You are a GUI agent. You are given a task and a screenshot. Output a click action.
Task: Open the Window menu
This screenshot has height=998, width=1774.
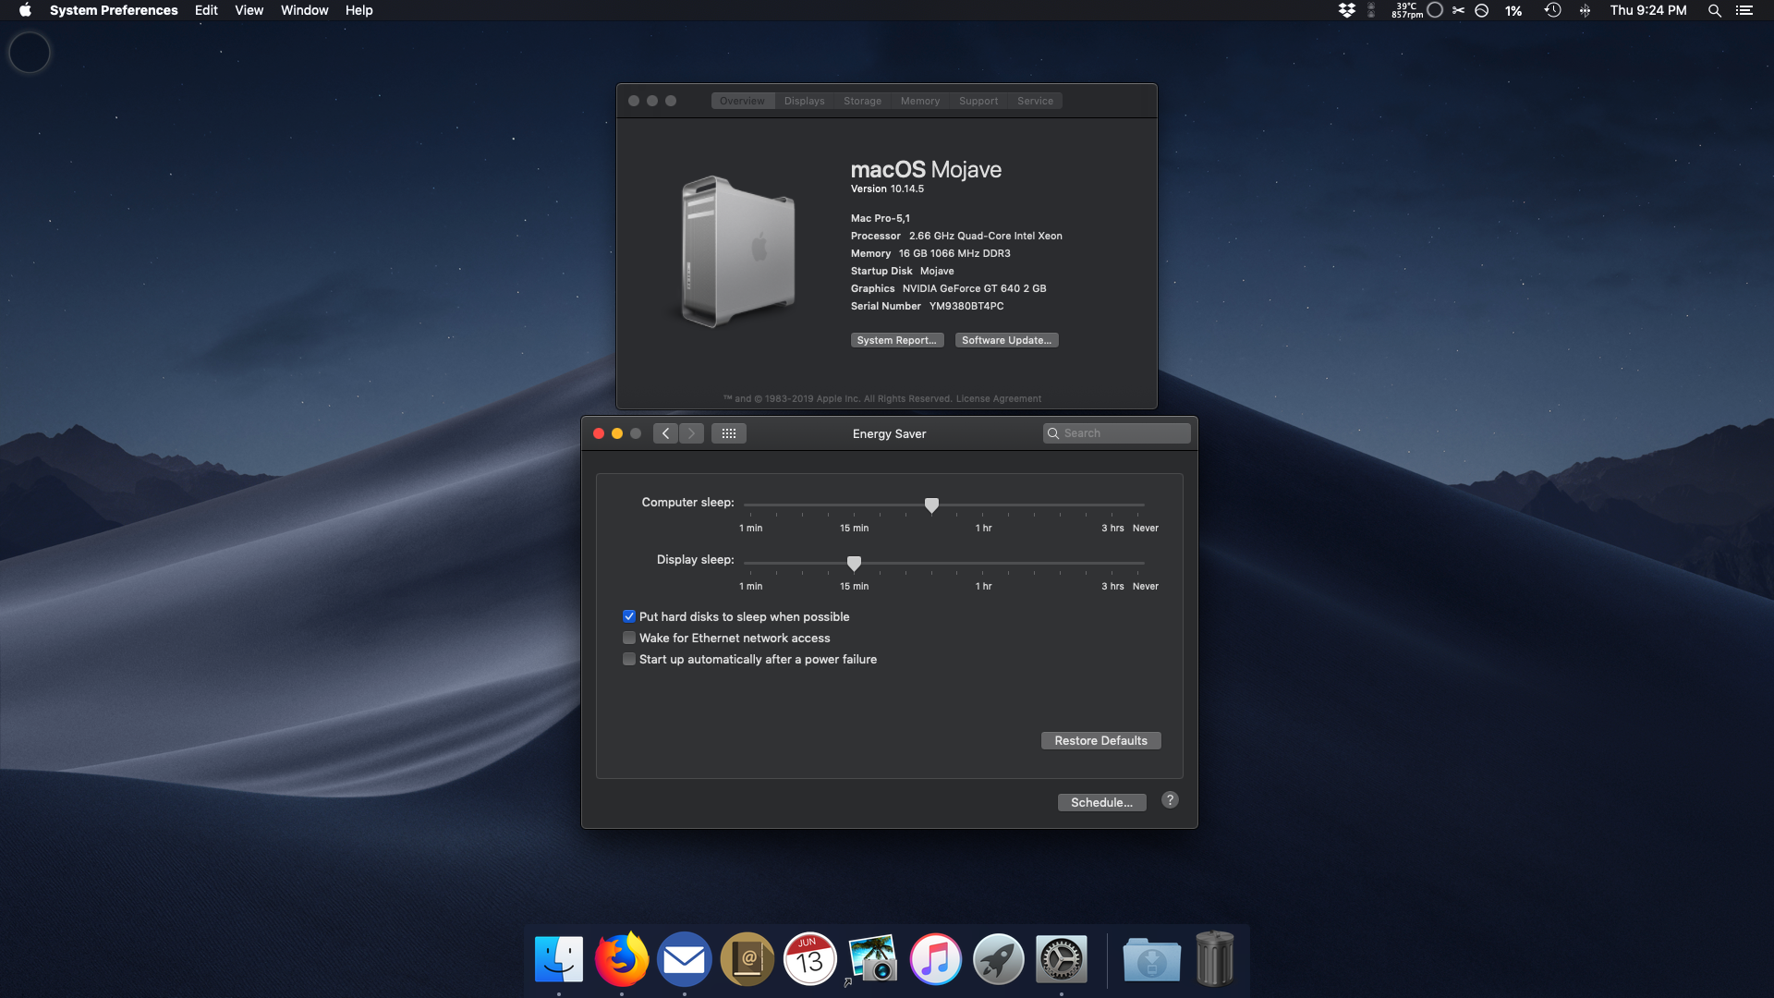pyautogui.click(x=304, y=10)
